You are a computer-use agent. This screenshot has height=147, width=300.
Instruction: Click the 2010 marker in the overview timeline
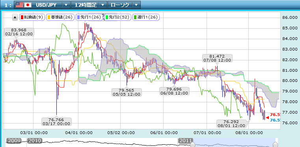pyautogui.click(x=35, y=141)
